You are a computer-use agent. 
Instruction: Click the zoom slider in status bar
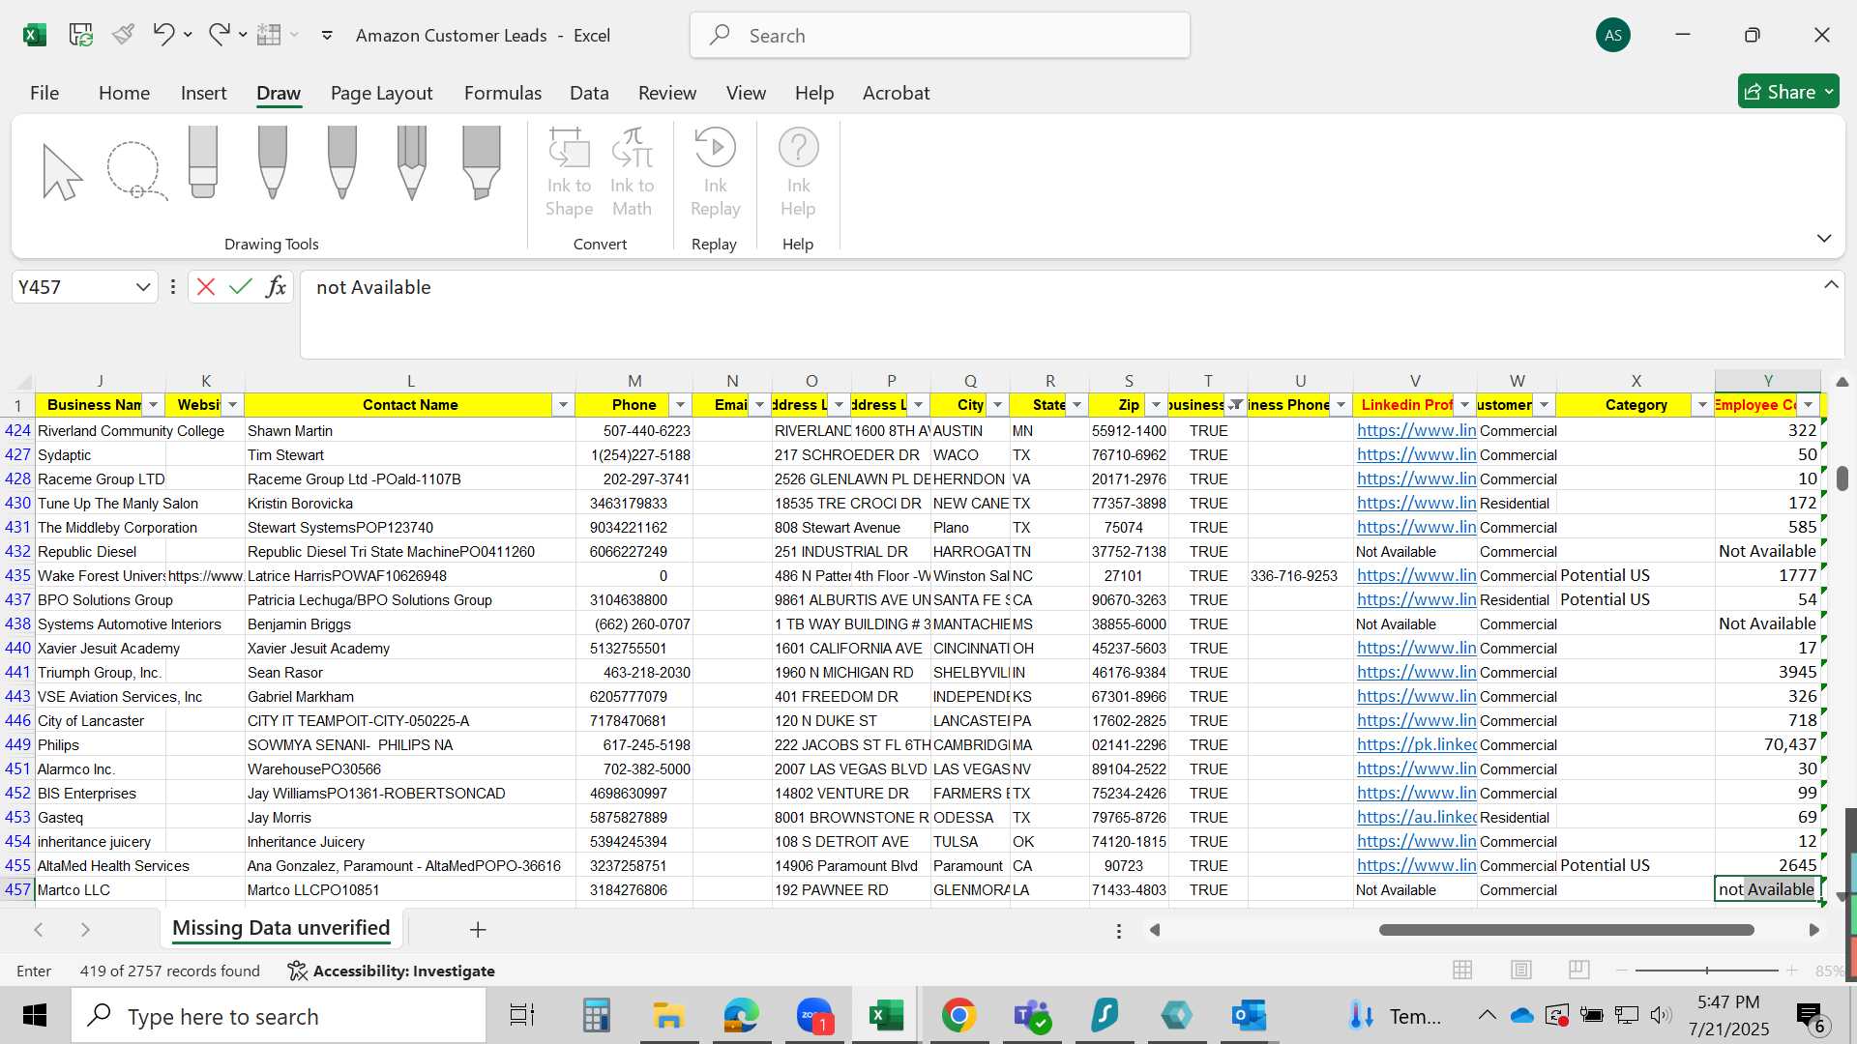[x=1707, y=970]
